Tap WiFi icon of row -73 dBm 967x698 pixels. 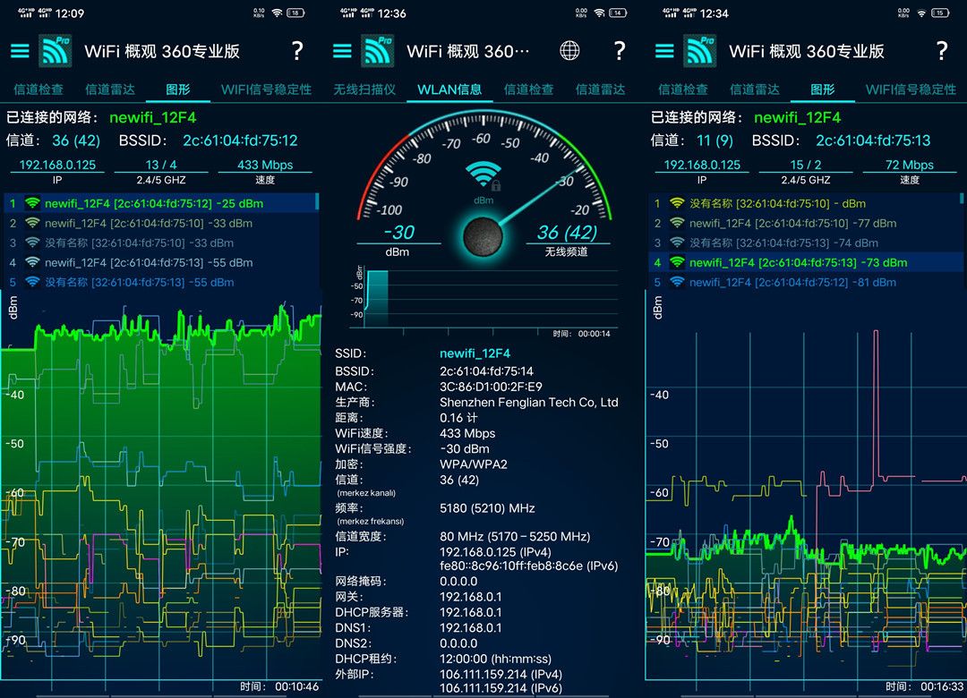point(677,262)
